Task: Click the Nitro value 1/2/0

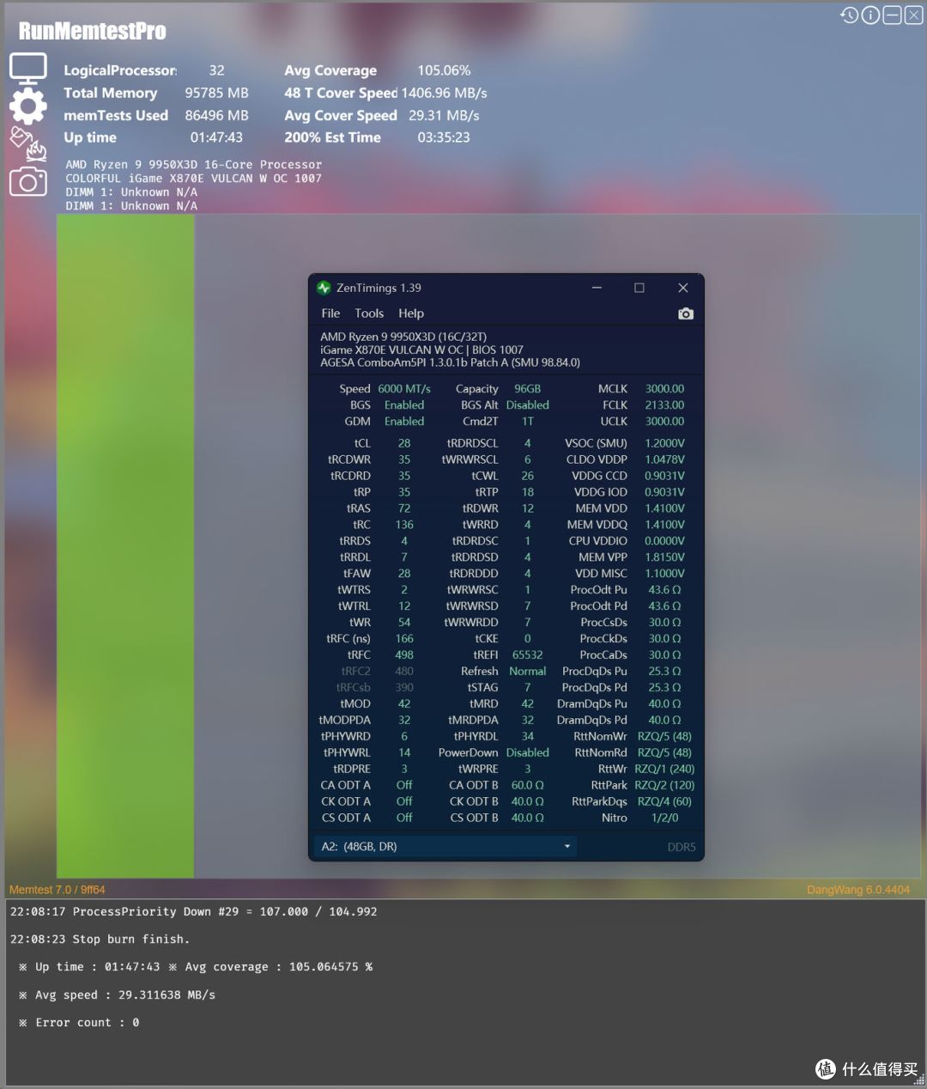Action: point(664,819)
